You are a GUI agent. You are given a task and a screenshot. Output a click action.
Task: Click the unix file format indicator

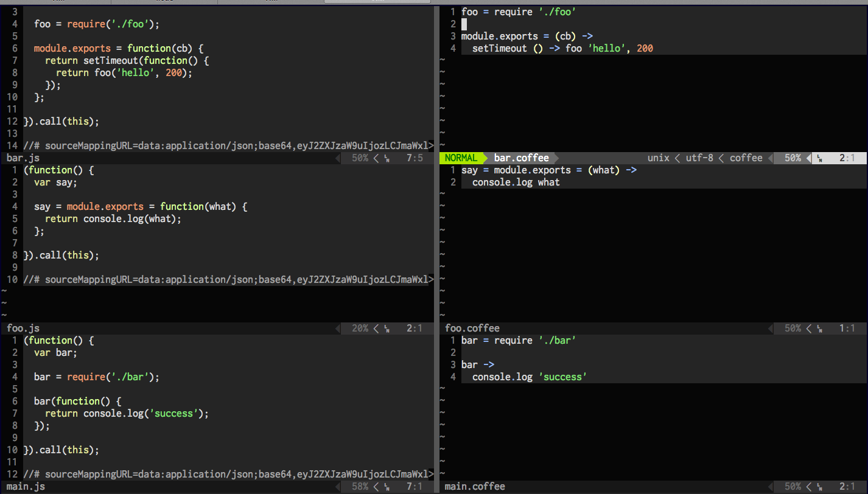pyautogui.click(x=658, y=158)
